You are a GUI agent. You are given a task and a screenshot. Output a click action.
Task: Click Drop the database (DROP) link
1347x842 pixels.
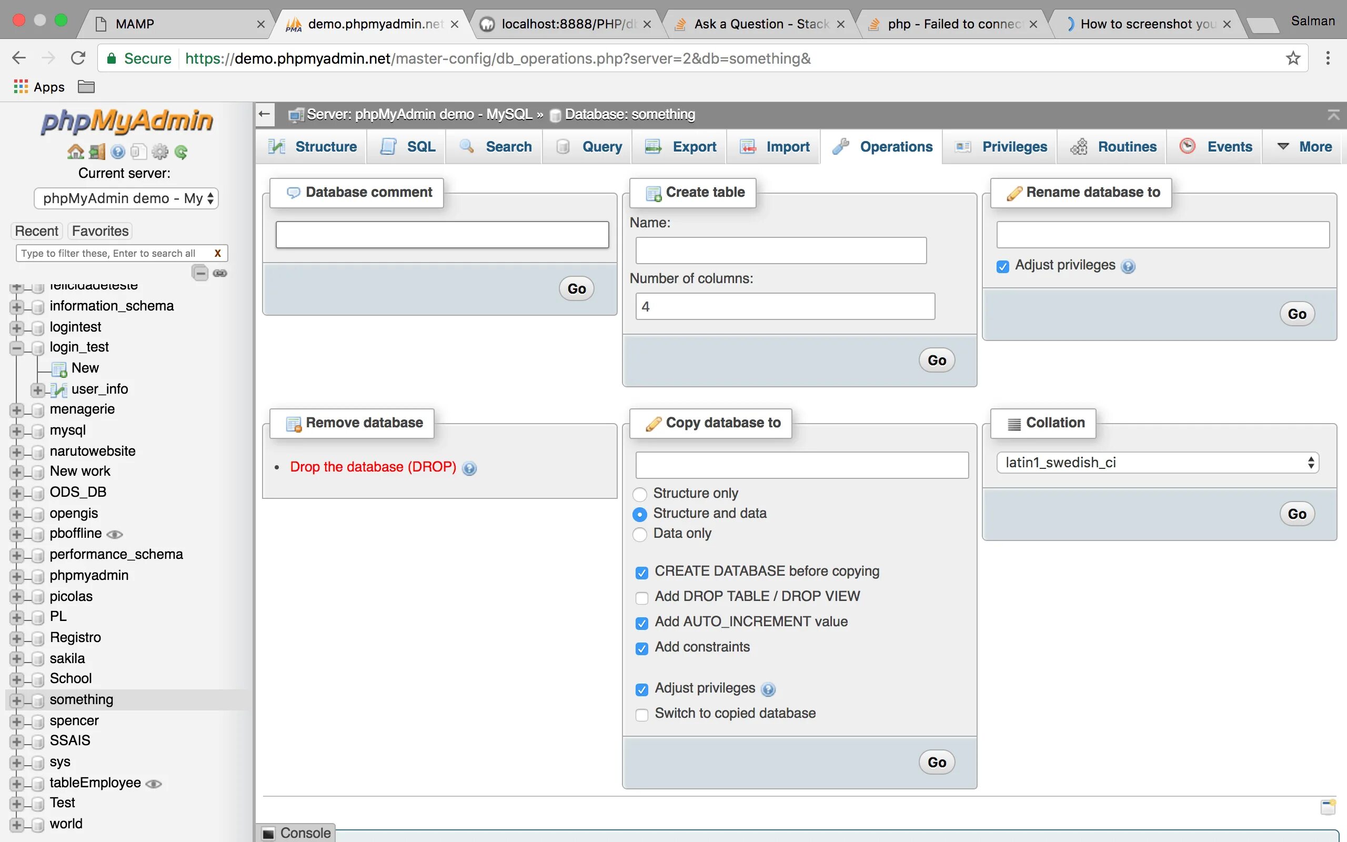[373, 467]
